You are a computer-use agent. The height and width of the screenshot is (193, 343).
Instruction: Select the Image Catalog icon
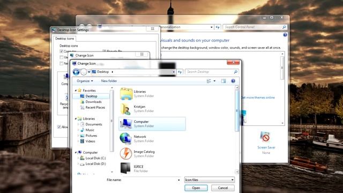(126, 154)
